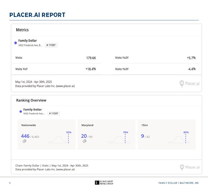Click the 15mi rank value 9
208x188 pixels.
tap(143, 136)
